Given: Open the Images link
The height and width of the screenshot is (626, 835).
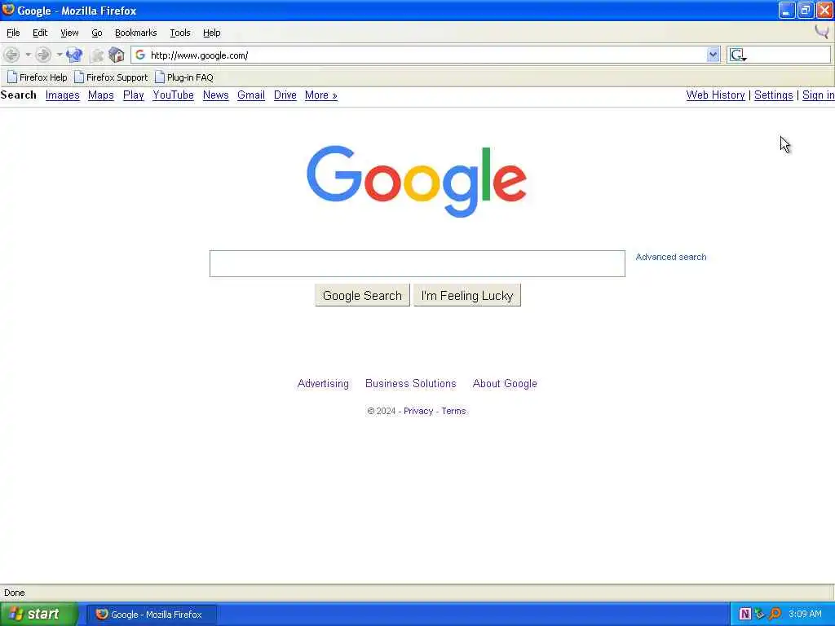Looking at the screenshot, I should pyautogui.click(x=62, y=95).
